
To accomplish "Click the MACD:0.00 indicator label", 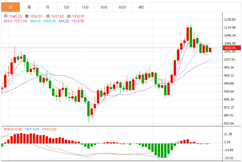I will pos(13,129).
